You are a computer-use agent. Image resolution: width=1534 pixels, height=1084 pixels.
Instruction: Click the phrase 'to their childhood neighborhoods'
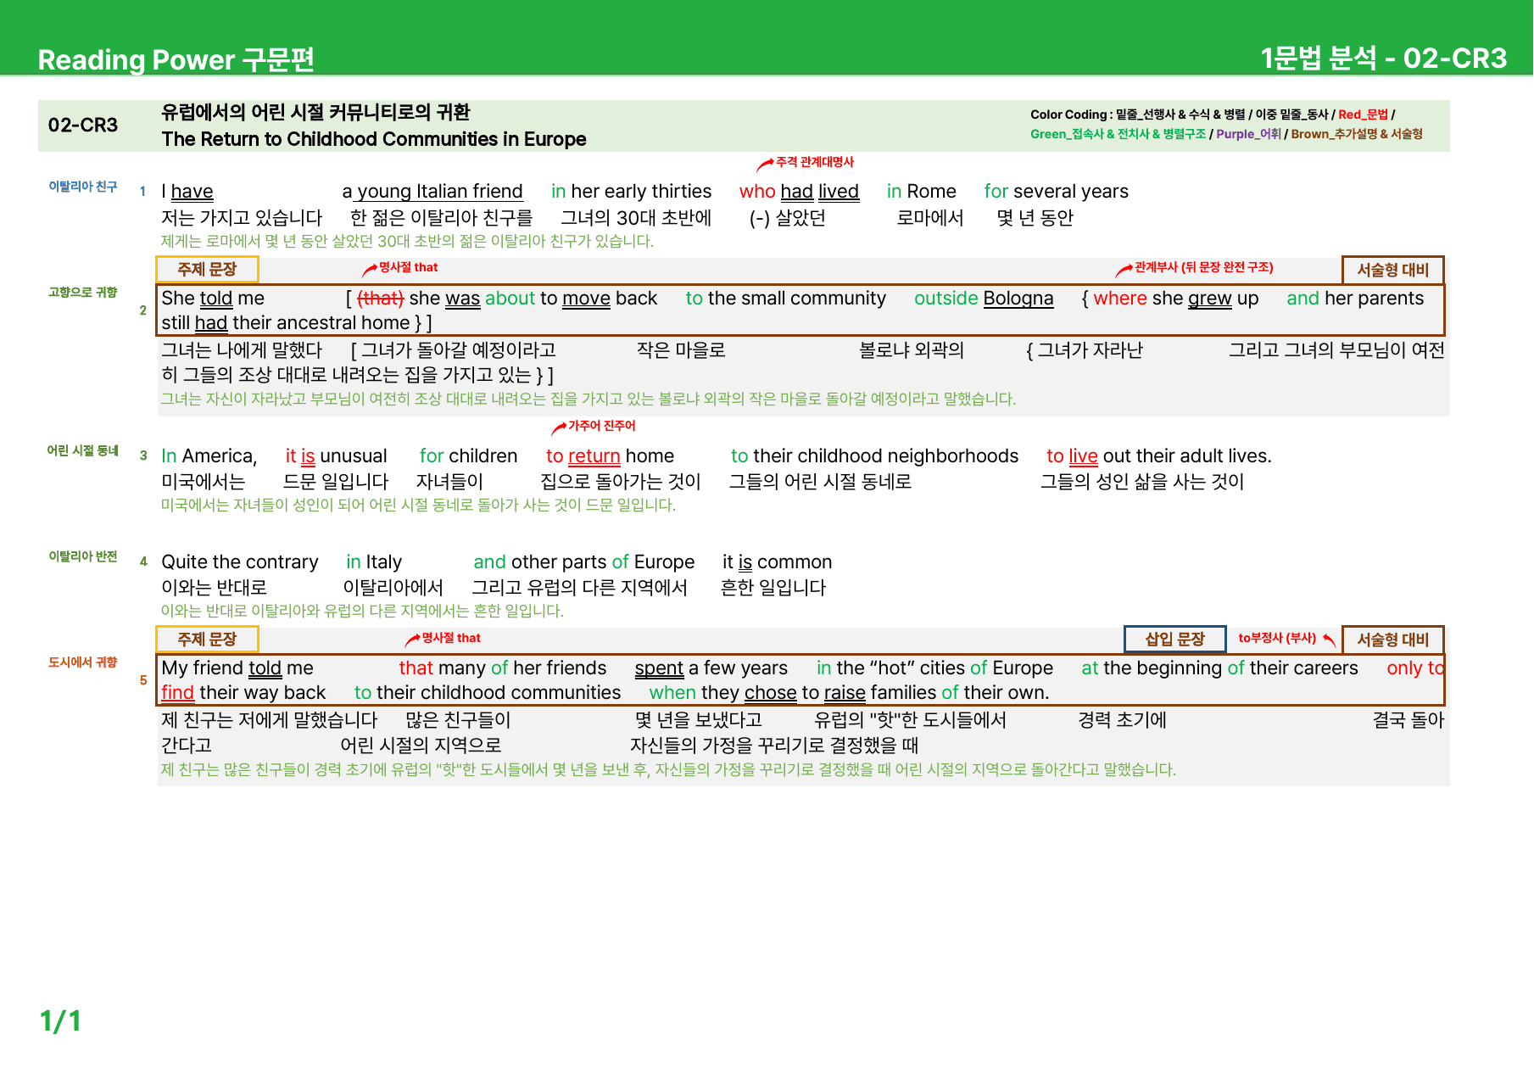point(874,456)
